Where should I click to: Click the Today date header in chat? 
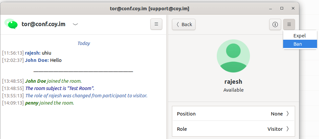pos(84,43)
